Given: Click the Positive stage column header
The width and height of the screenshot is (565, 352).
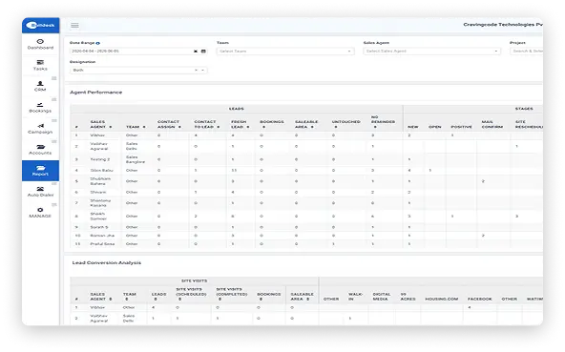Looking at the screenshot, I should (462, 127).
